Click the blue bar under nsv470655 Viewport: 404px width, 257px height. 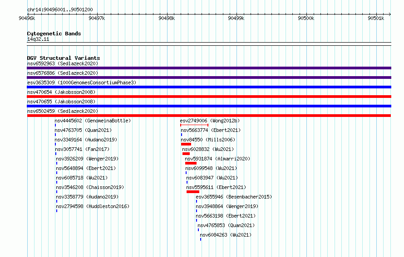209,106
